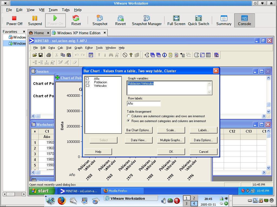Show the Graphs folder toolbar icon

coord(159,55)
